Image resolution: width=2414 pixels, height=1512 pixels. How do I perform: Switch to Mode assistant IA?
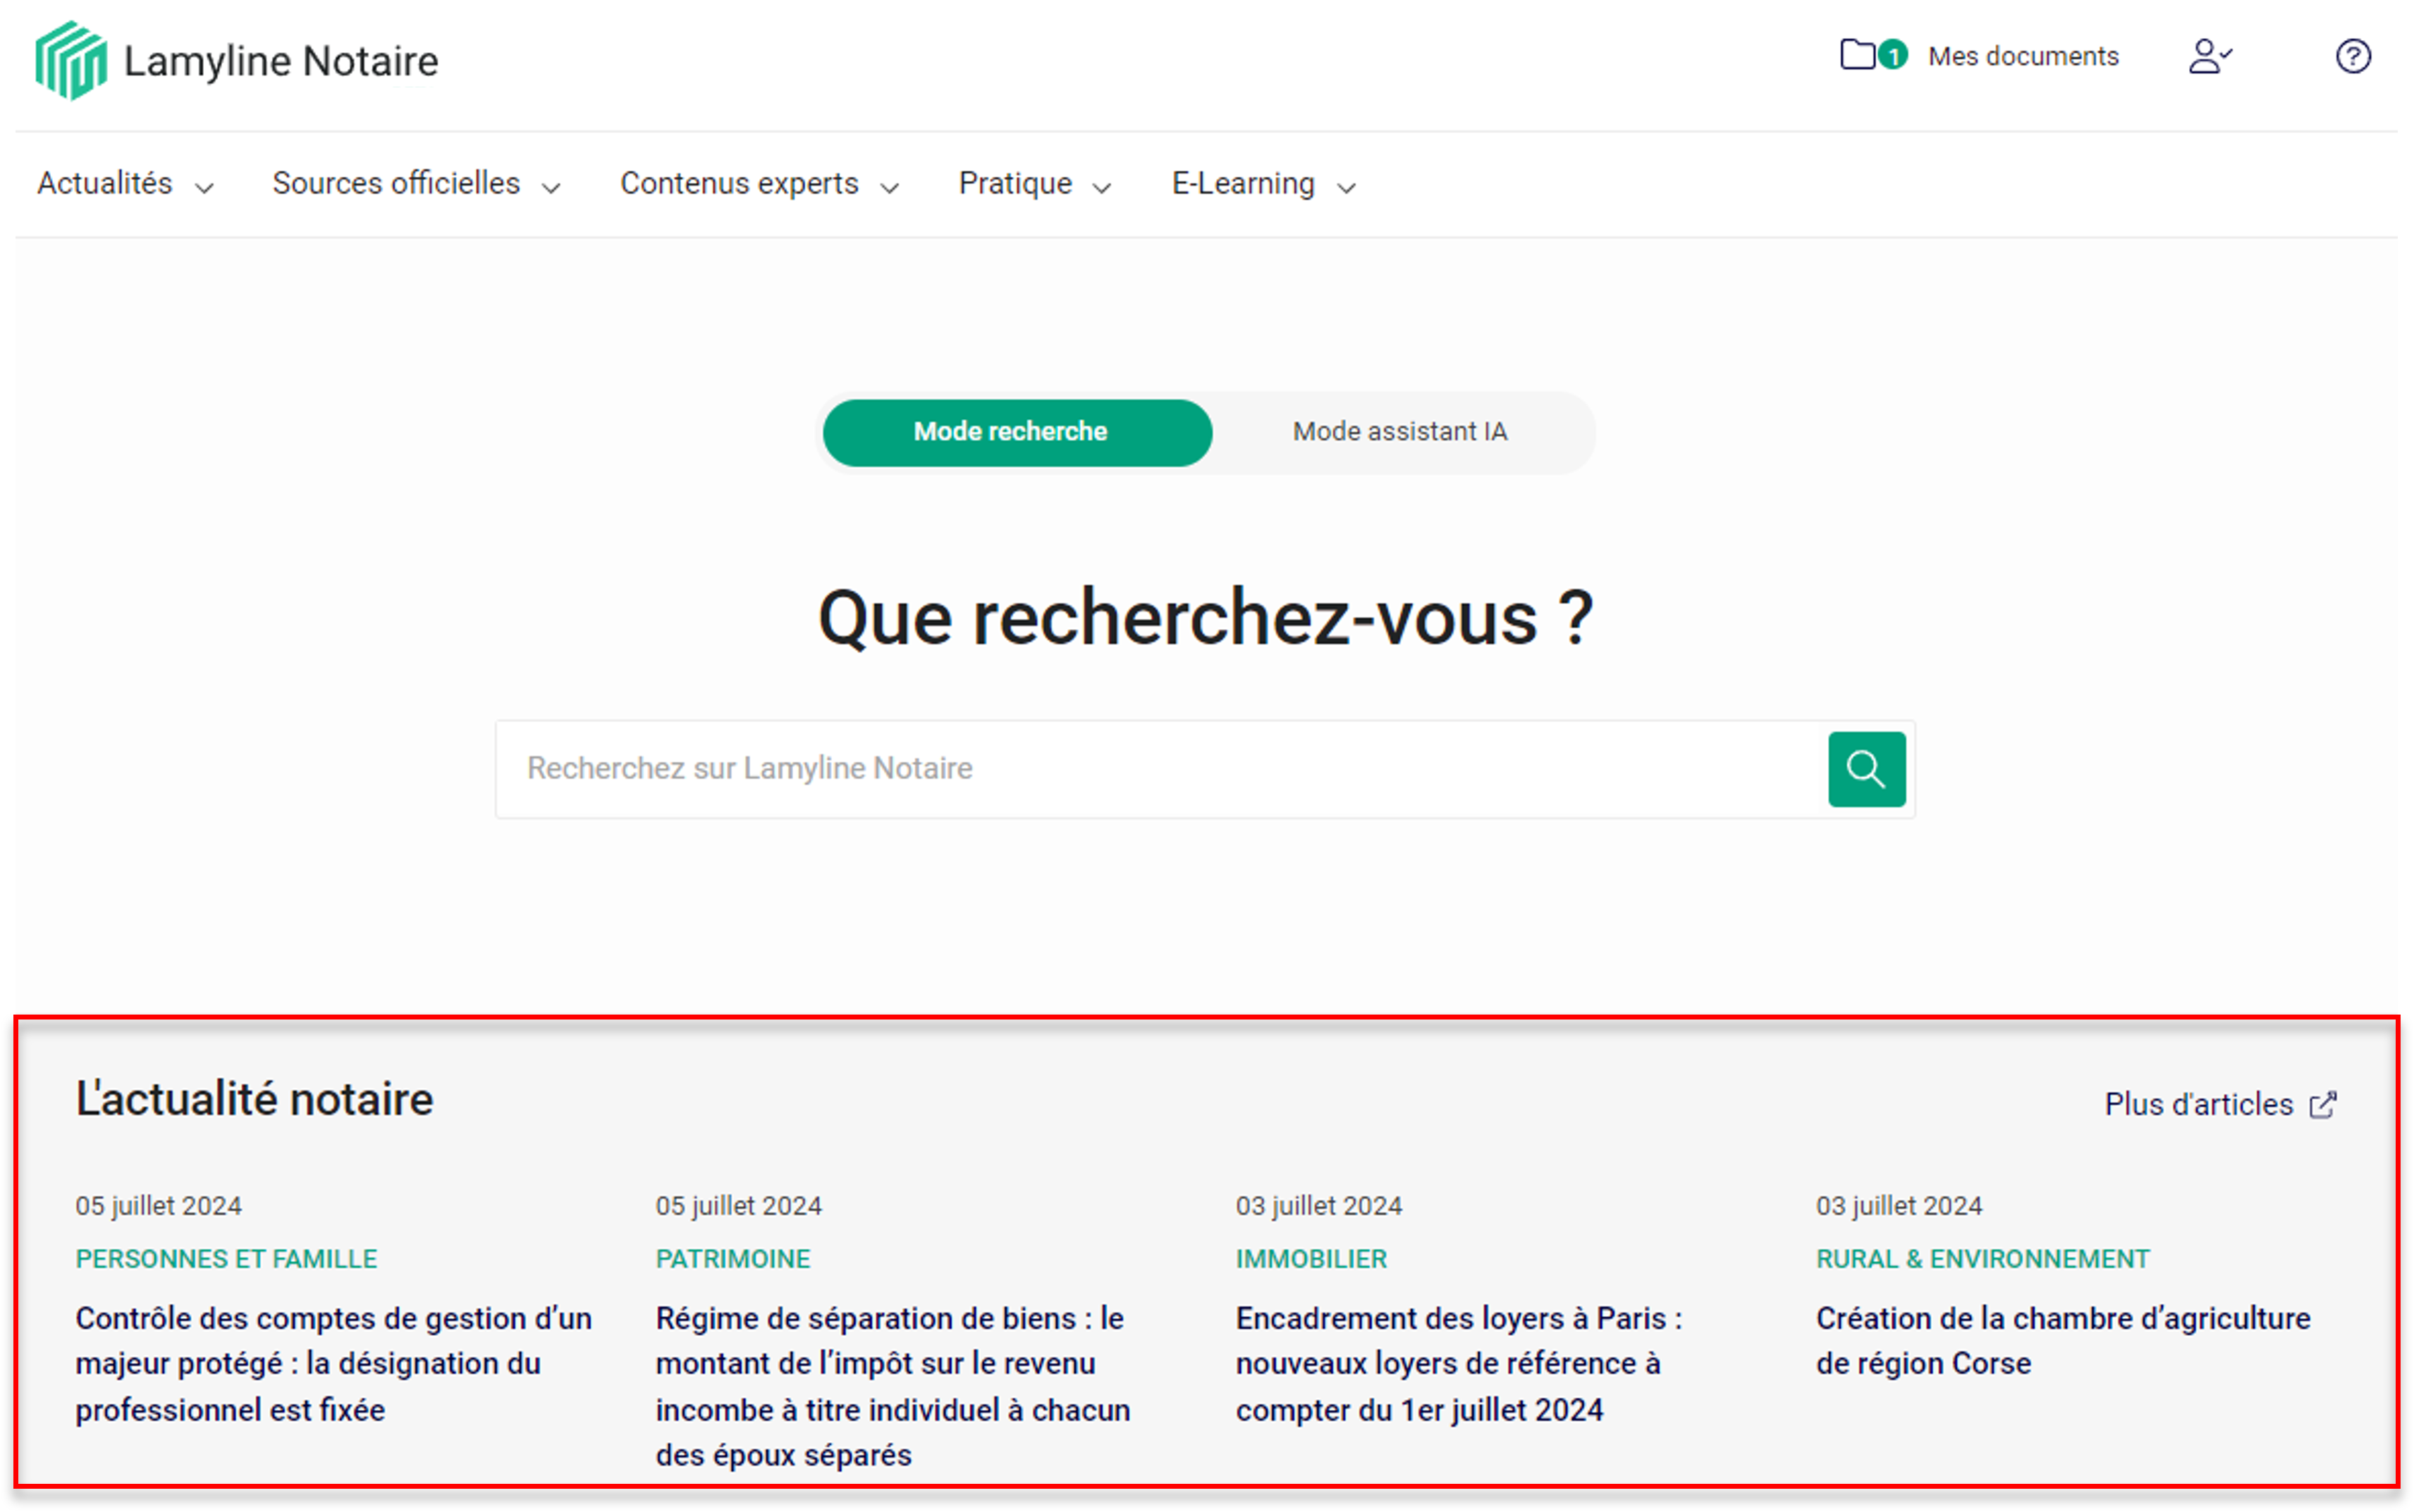[x=1399, y=432]
